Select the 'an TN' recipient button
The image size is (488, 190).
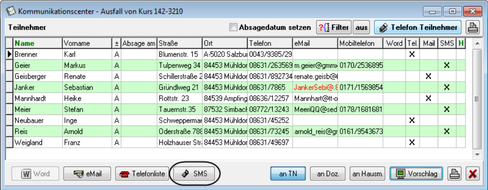[288, 174]
